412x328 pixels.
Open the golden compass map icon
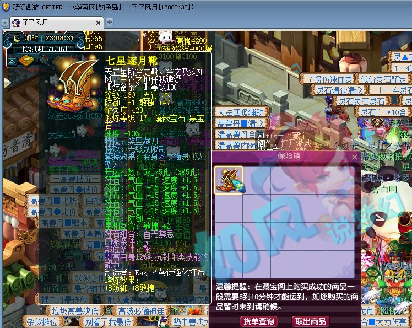pyautogui.click(x=26, y=61)
